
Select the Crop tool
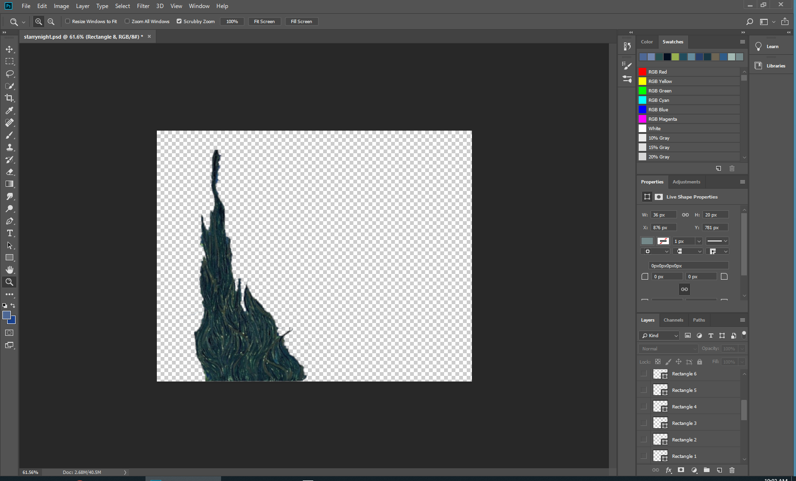point(9,98)
